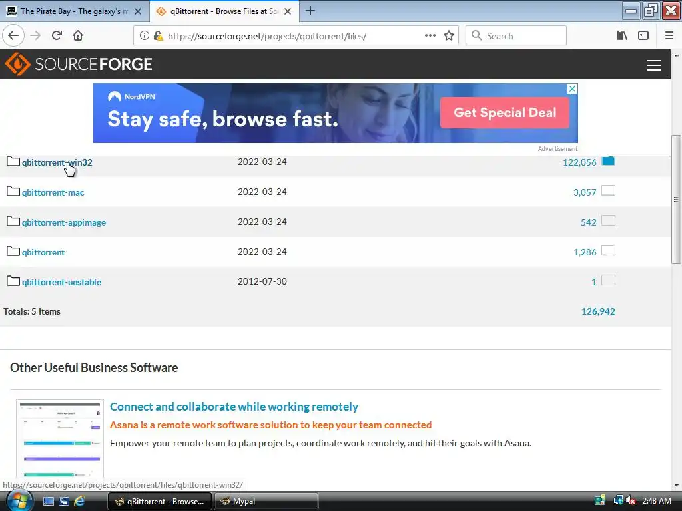Click the lock with warning icon
Image resolution: width=682 pixels, height=511 pixels.
(x=159, y=36)
